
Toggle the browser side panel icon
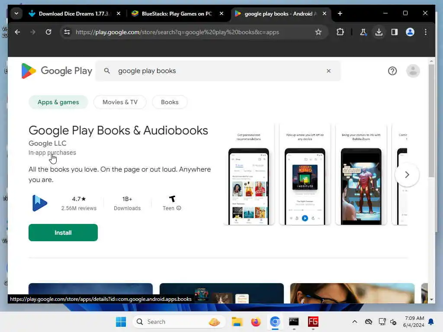click(395, 32)
